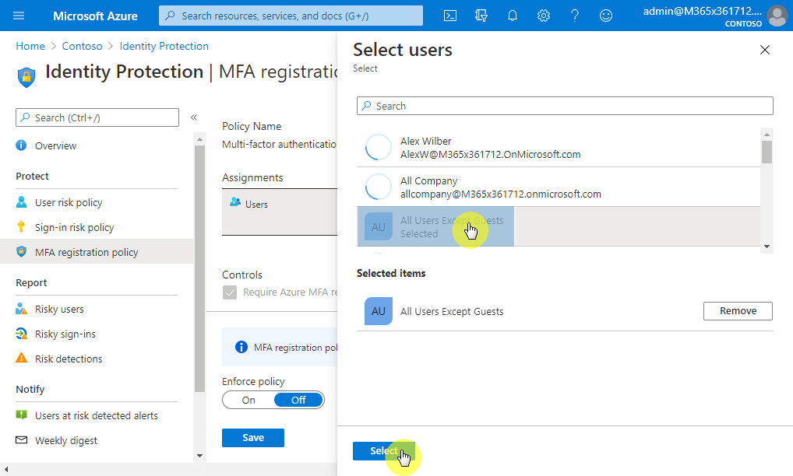This screenshot has width=793, height=476.
Task: Click the User risk policy icon
Action: 21,202
